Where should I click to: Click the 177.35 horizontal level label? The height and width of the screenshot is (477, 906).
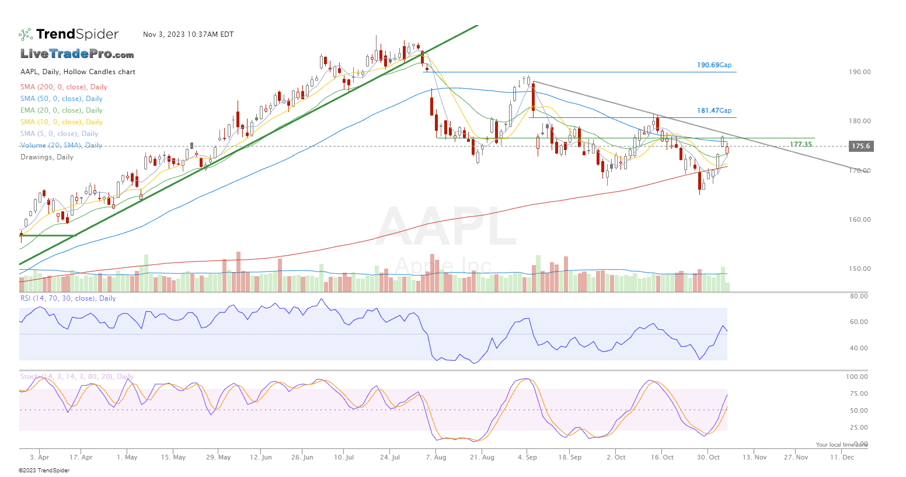pos(800,144)
